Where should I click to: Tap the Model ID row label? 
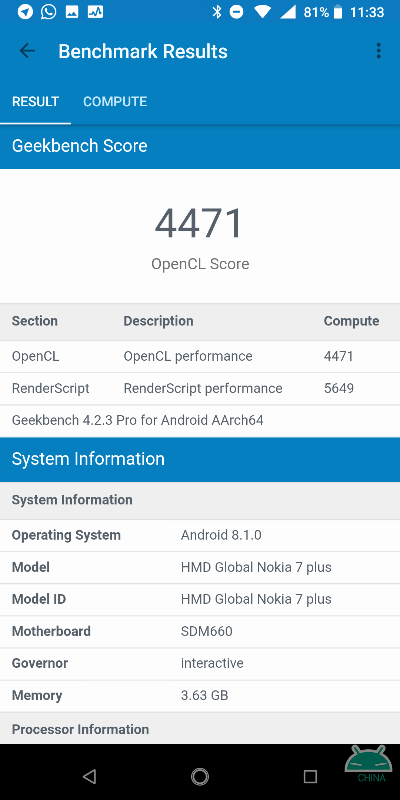coord(39,599)
